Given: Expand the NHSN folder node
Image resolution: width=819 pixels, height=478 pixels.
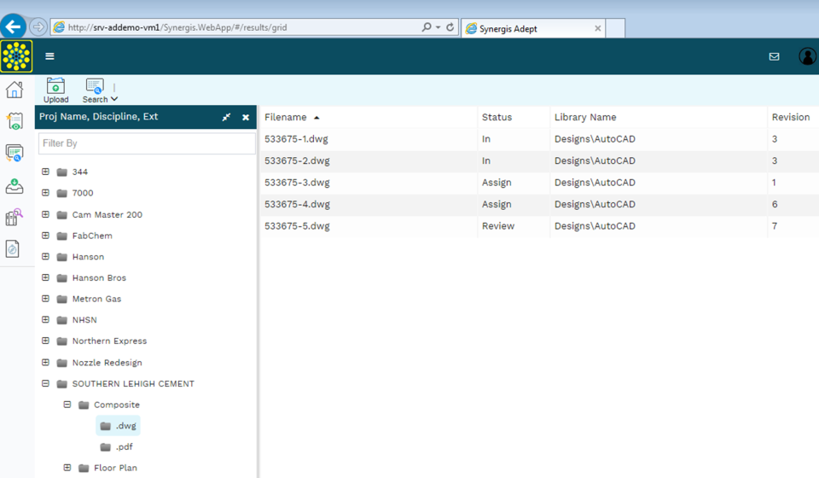Looking at the screenshot, I should click(45, 319).
